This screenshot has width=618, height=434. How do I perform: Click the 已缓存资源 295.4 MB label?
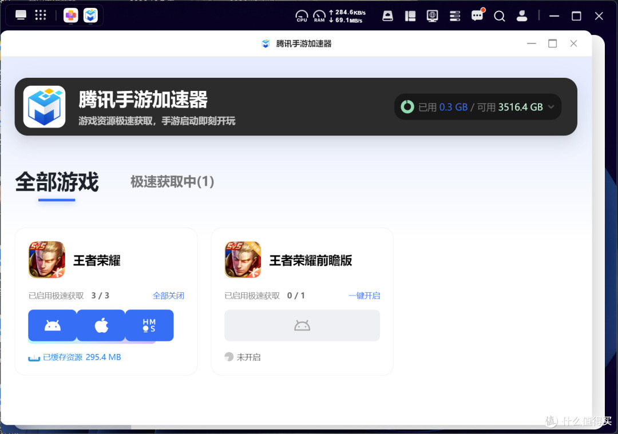coord(82,357)
